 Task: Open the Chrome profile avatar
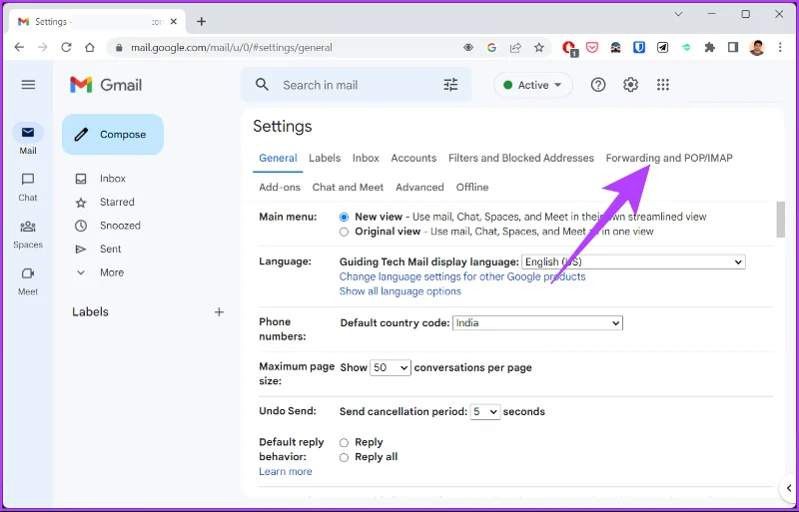tap(757, 47)
